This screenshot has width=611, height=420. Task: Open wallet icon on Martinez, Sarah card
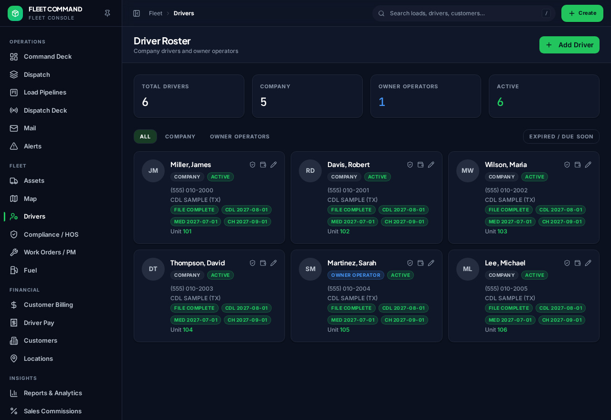pos(421,263)
